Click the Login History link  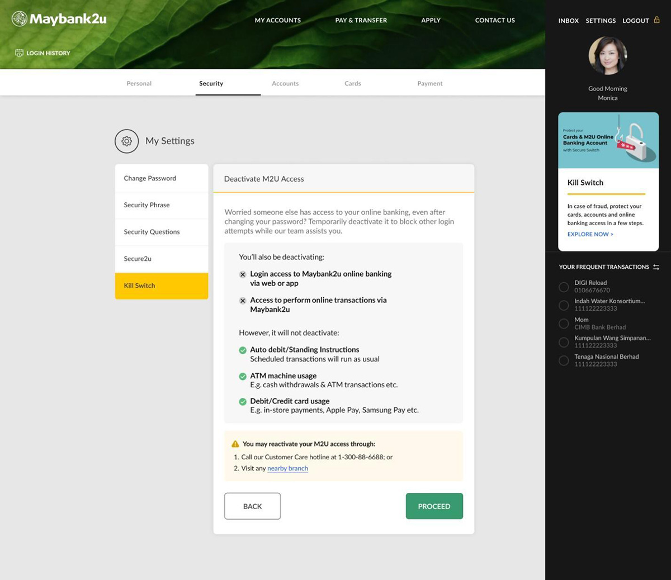49,53
